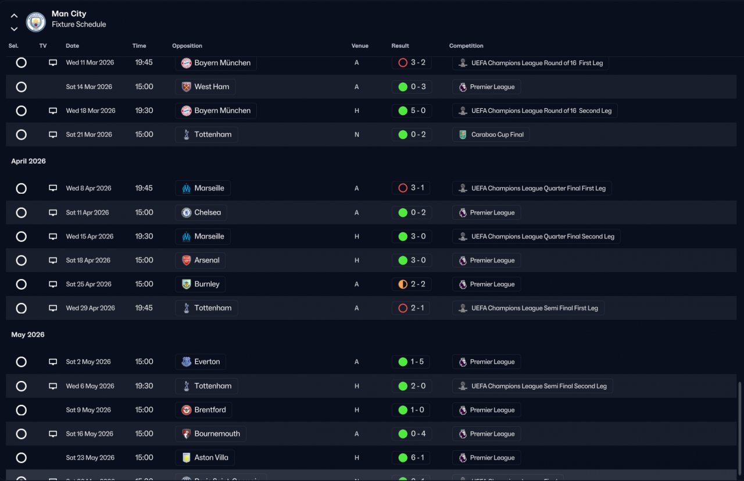
Task: Click the TV icon for Sat 11 Apr
Action: point(53,213)
